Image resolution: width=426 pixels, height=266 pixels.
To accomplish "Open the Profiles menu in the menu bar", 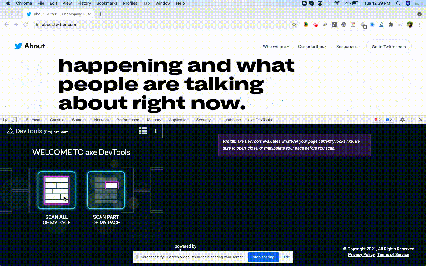I will pyautogui.click(x=130, y=3).
